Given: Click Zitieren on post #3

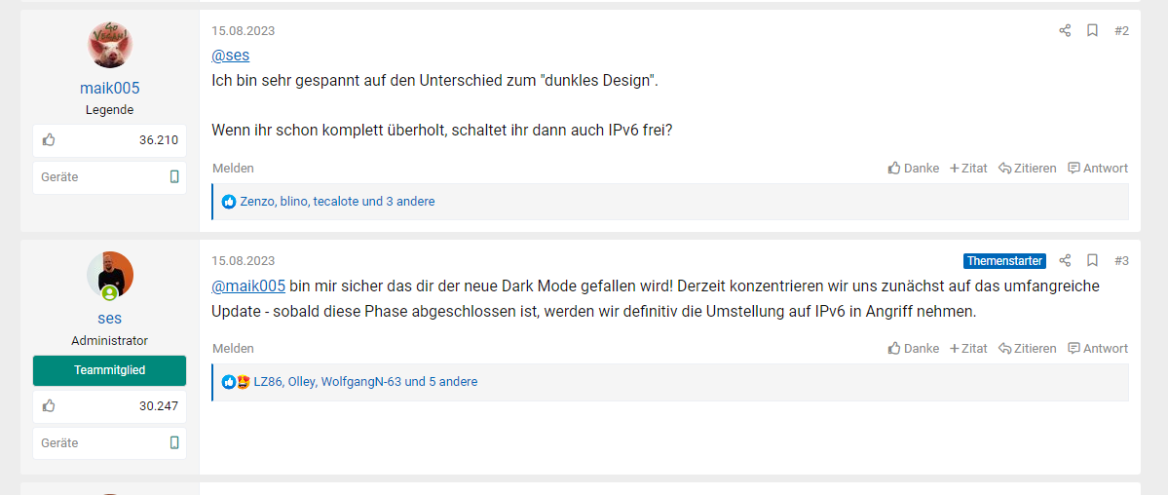Looking at the screenshot, I should point(1028,349).
